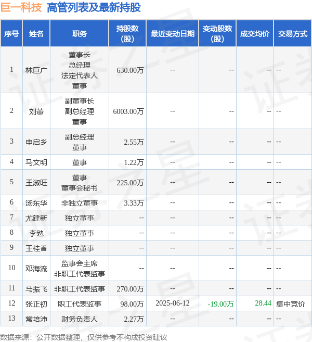Click the holding value 98.00万
312x342 pixels.
(132, 304)
